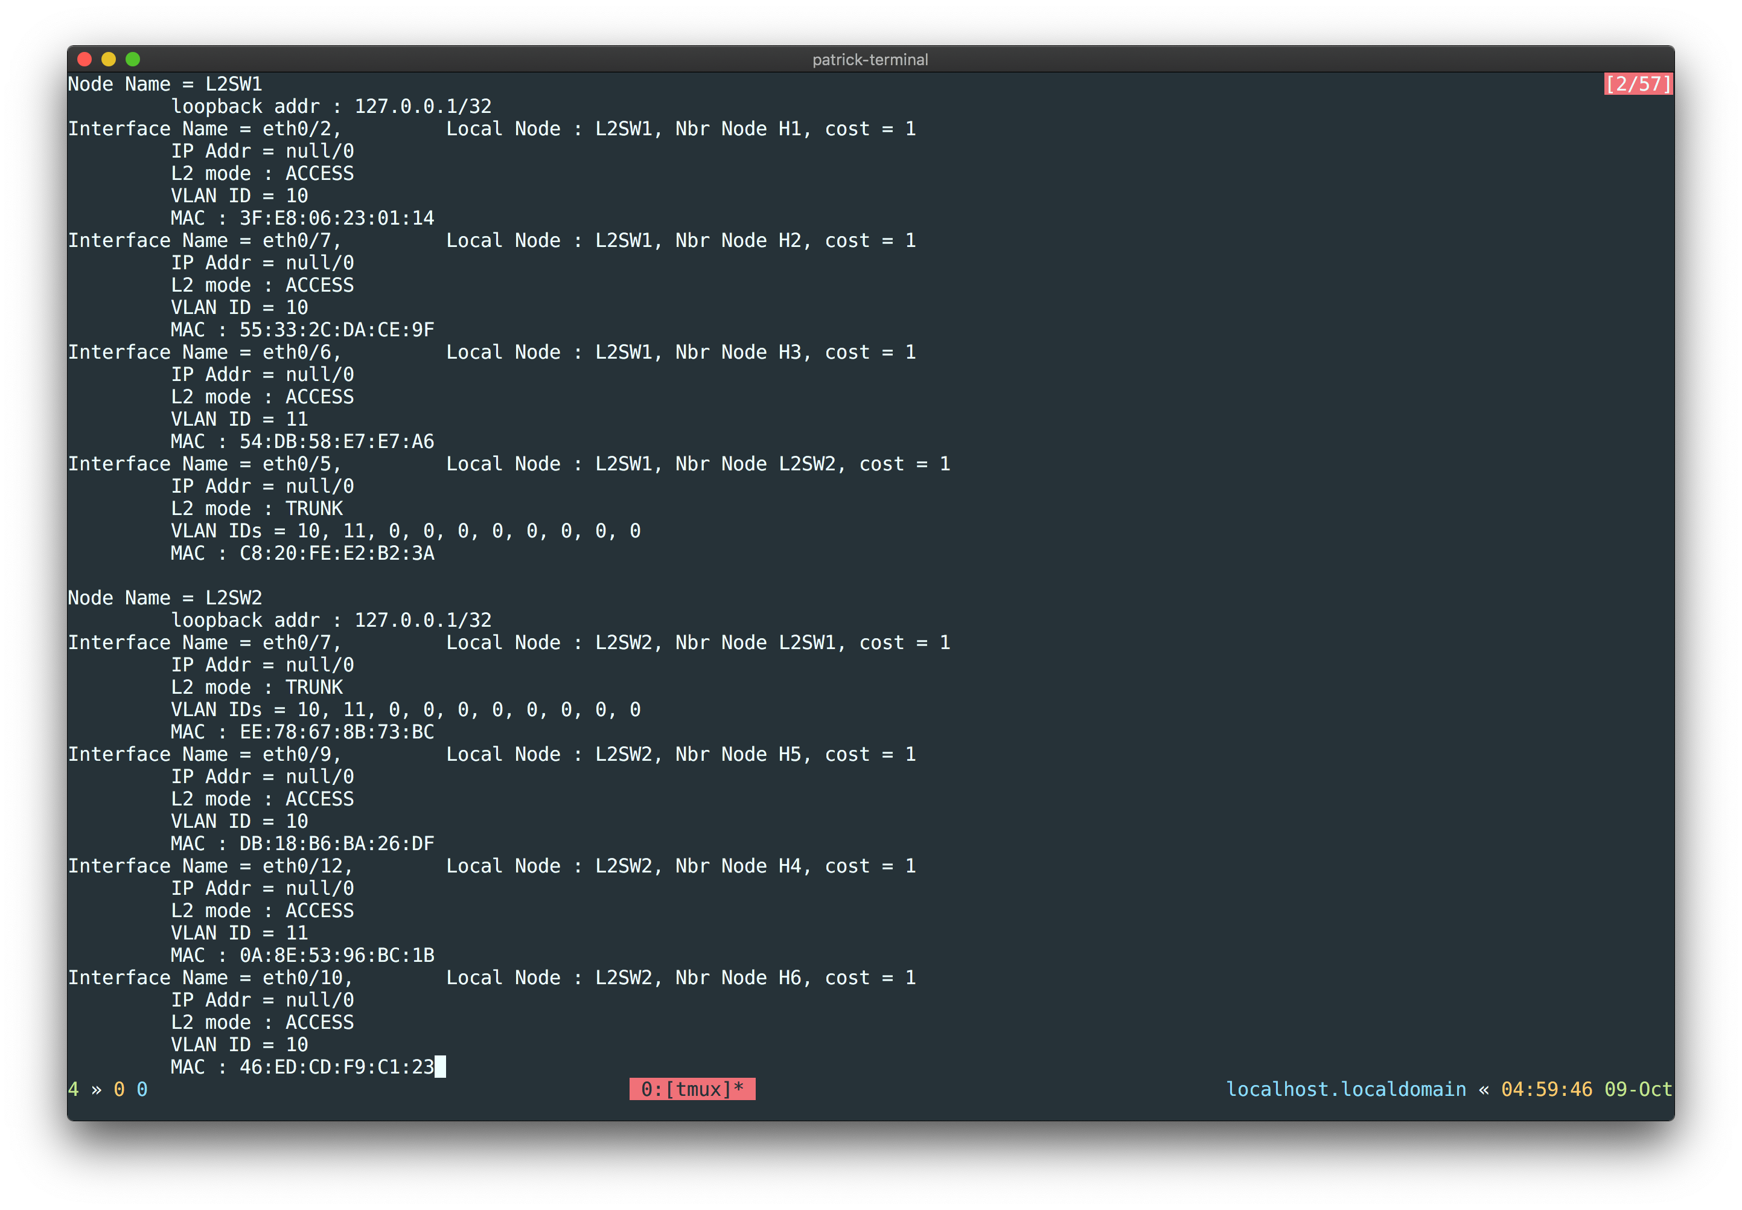Viewport: 1742px width, 1210px height.
Task: Click 'Interface Name = eth0/2' under L2SW1
Action: click(205, 129)
